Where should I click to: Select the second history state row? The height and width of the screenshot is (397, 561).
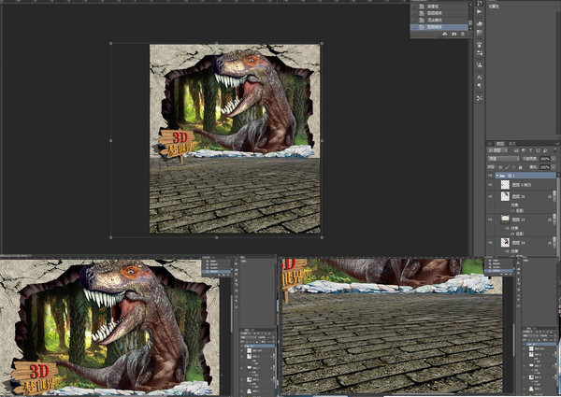pos(439,13)
